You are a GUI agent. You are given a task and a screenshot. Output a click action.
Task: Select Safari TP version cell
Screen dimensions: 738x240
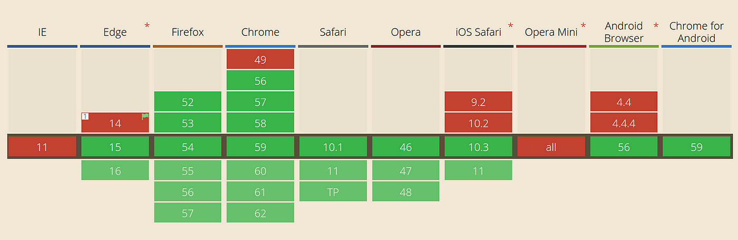tap(333, 192)
